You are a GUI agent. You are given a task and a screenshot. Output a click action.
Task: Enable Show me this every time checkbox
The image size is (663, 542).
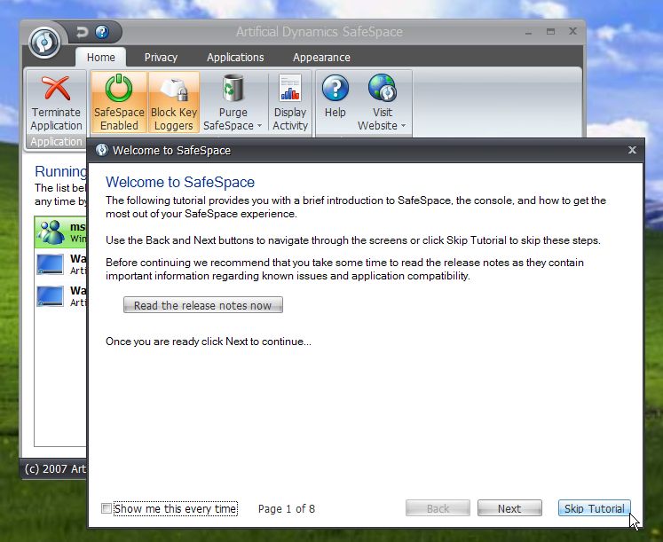point(107,508)
